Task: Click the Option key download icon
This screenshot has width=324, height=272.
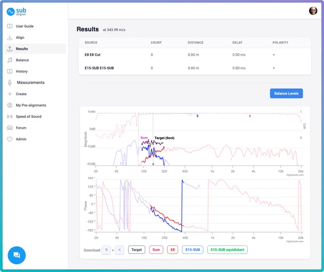Action: tap(106, 250)
